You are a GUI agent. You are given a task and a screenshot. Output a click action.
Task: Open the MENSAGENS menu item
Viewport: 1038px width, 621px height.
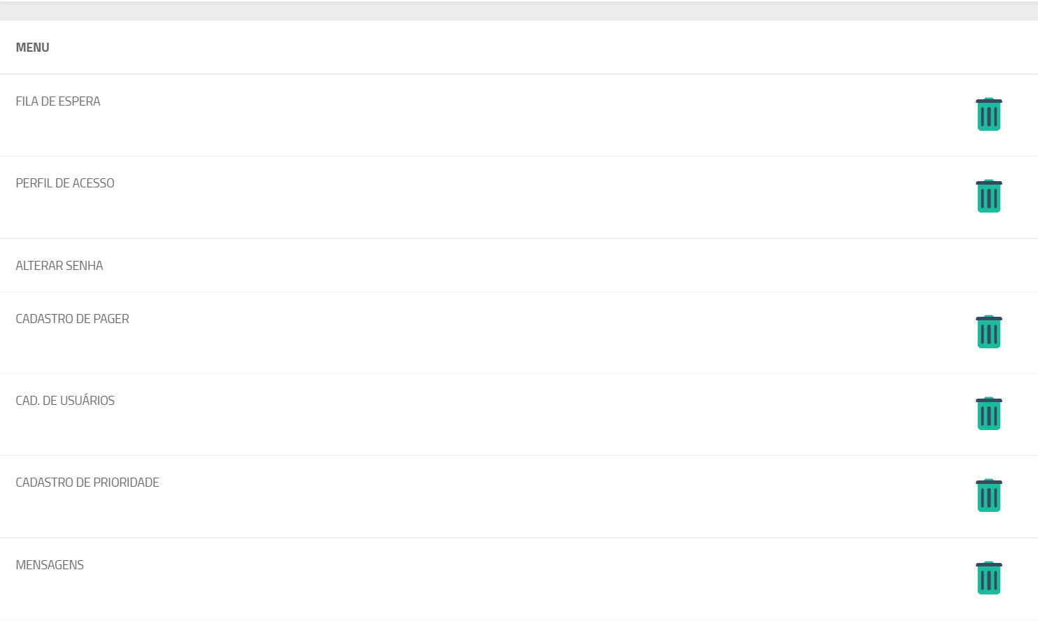pos(50,565)
